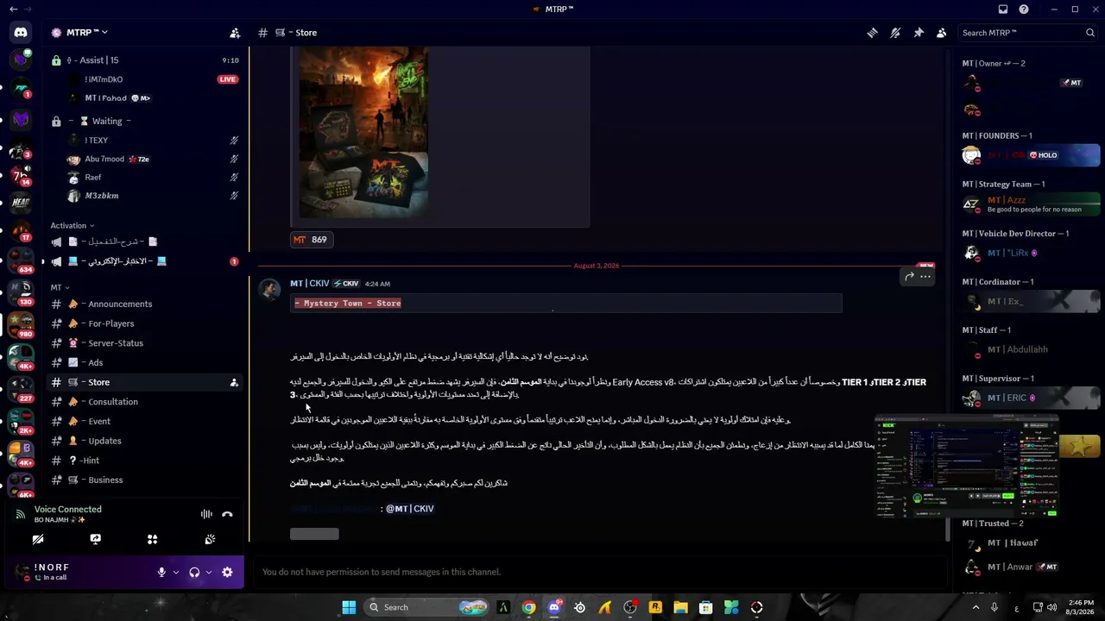1105x621 pixels.
Task: Disconnect from the voice call
Action: pos(227,514)
